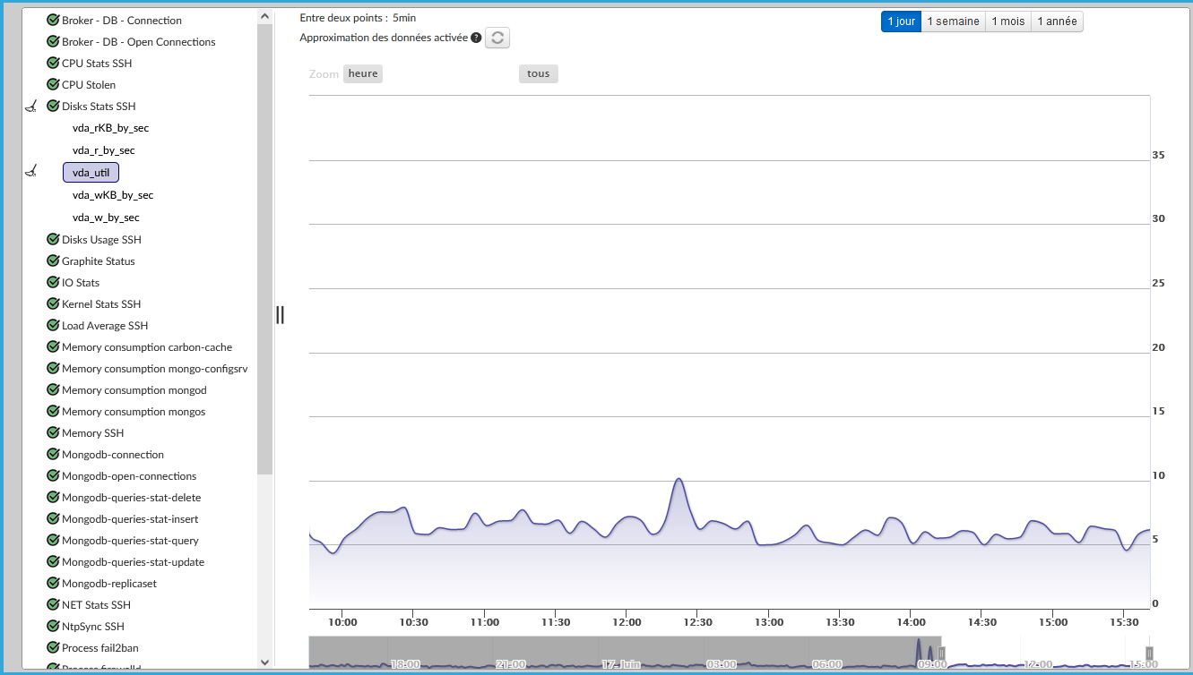
Task: Expand the Disks Usage SSH service
Action: tap(101, 240)
